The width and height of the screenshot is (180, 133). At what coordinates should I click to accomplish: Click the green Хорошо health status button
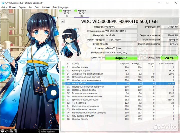point(121,58)
